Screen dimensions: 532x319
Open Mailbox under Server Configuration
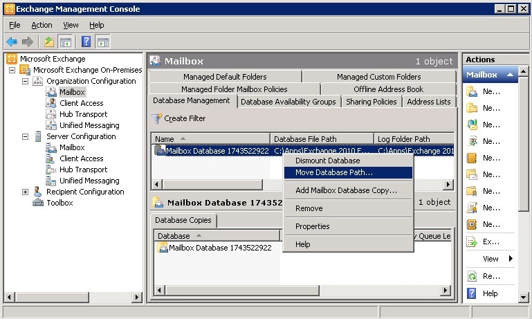72,147
